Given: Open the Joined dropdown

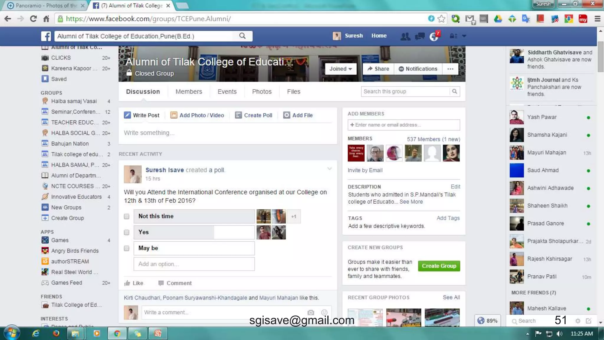Looking at the screenshot, I should click(x=341, y=69).
